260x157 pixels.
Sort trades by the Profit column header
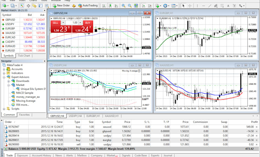pyautogui.click(x=254, y=122)
